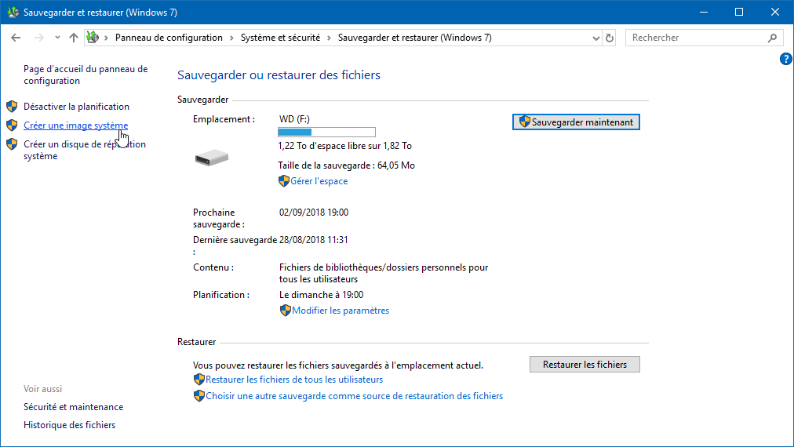Refresh the current page
Viewport: 794px width, 447px height.
[610, 38]
